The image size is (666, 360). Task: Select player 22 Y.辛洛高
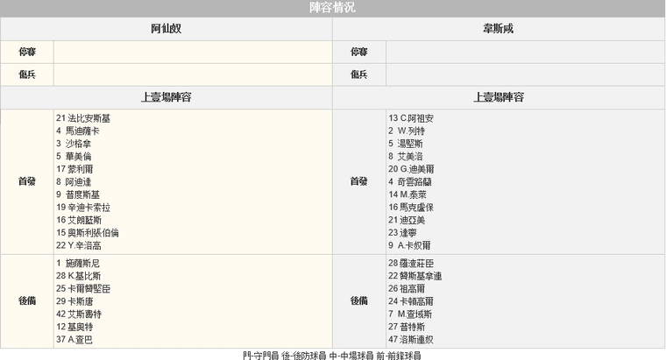tap(79, 246)
